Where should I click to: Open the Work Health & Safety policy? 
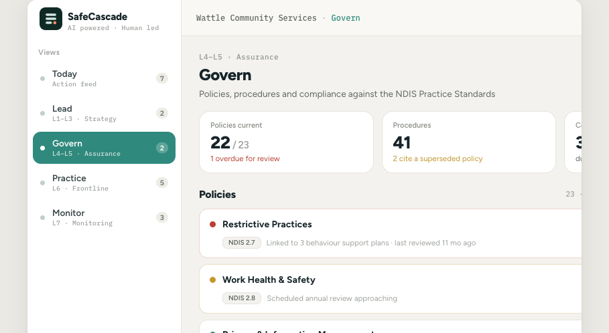391,289
